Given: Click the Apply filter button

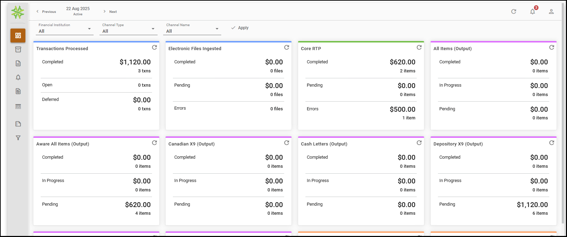Looking at the screenshot, I should [x=240, y=28].
